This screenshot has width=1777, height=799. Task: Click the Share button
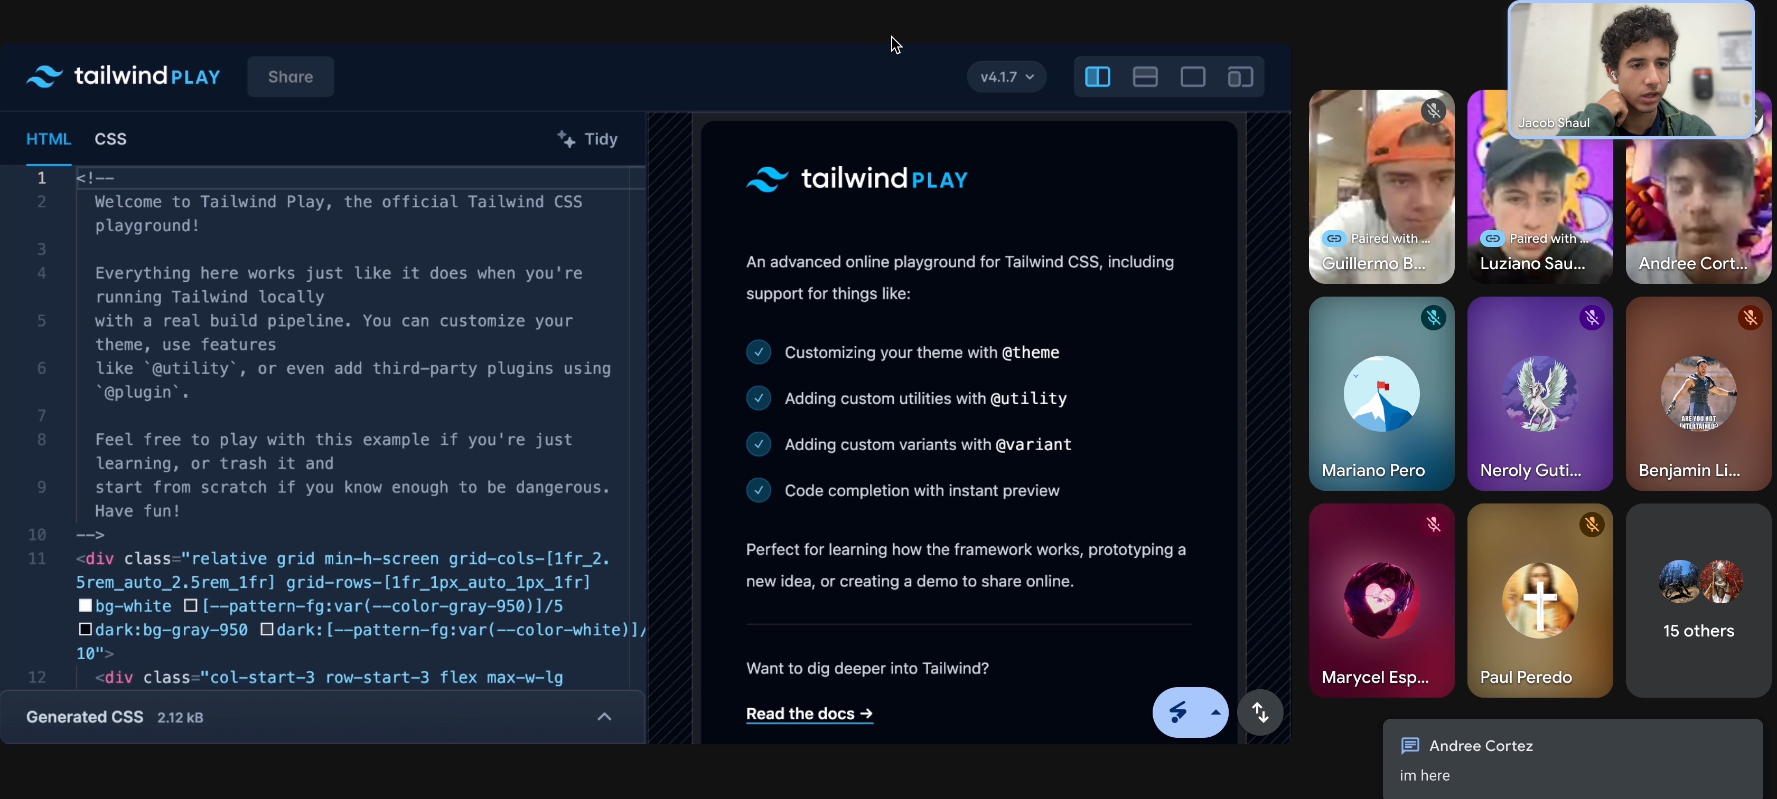tap(291, 77)
